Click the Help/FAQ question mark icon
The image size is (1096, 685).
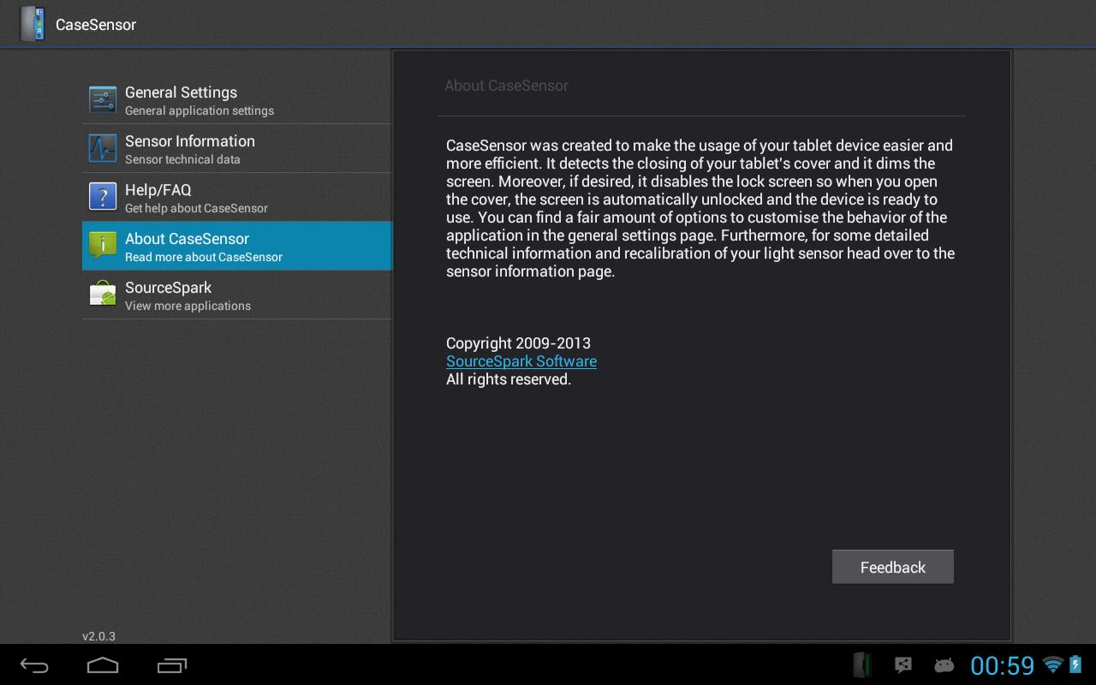point(103,197)
